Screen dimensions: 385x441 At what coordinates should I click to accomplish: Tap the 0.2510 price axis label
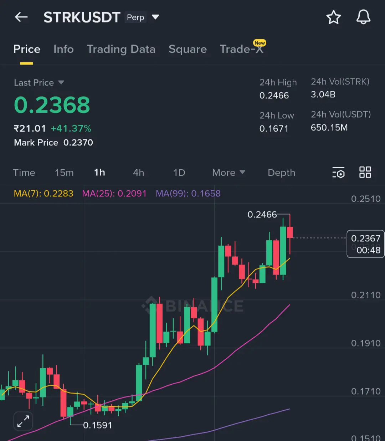366,199
